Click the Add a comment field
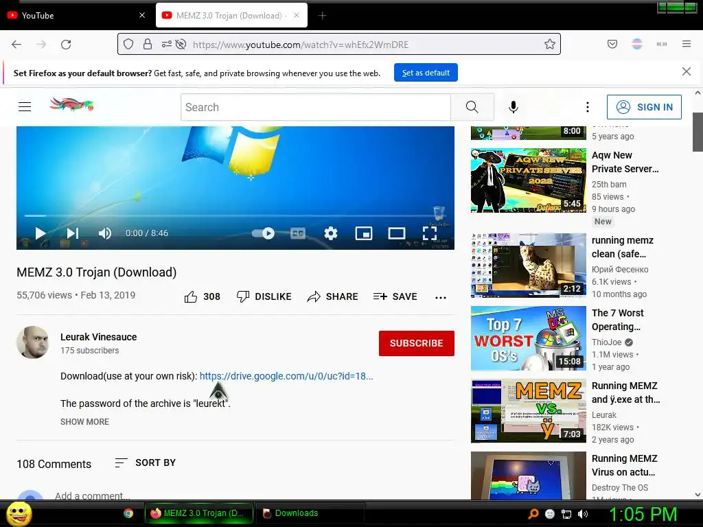 point(93,495)
